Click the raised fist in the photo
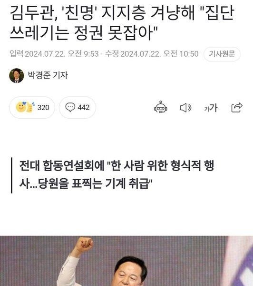This screenshot has width=253, height=286. (84, 244)
